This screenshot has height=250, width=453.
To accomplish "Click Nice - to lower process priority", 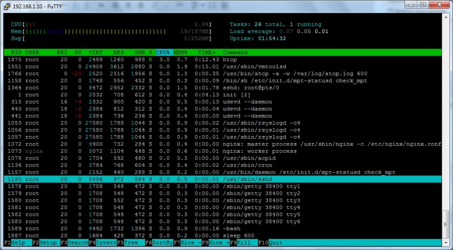I will pyautogui.click(x=191, y=243).
